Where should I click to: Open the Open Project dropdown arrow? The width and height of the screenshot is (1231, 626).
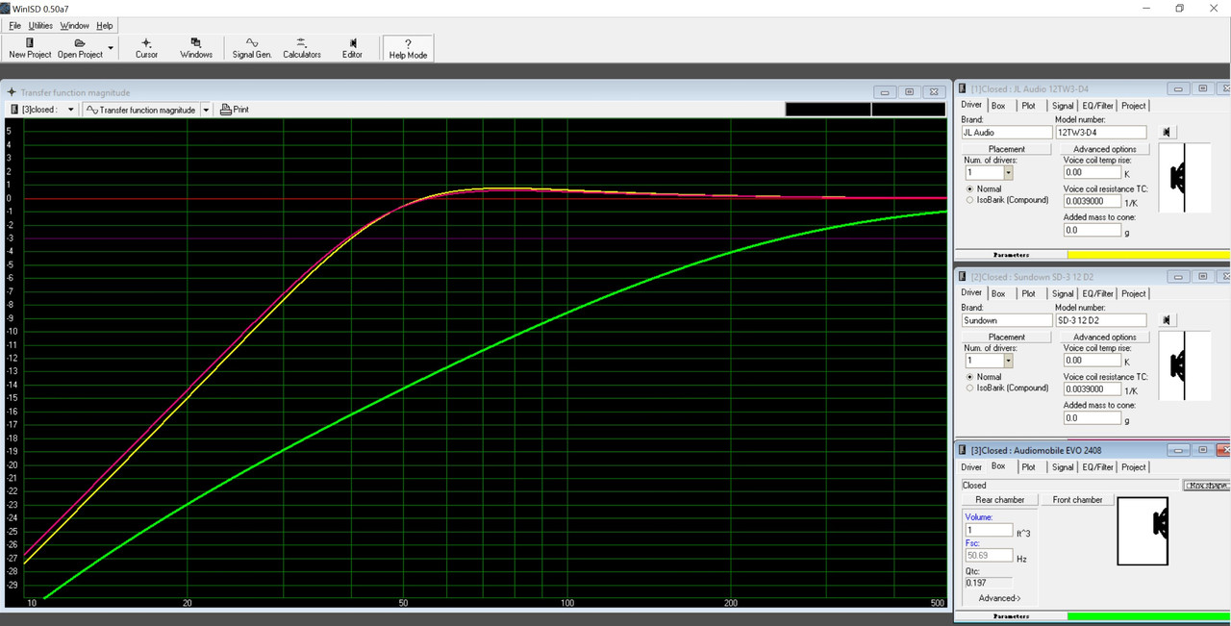point(111,47)
